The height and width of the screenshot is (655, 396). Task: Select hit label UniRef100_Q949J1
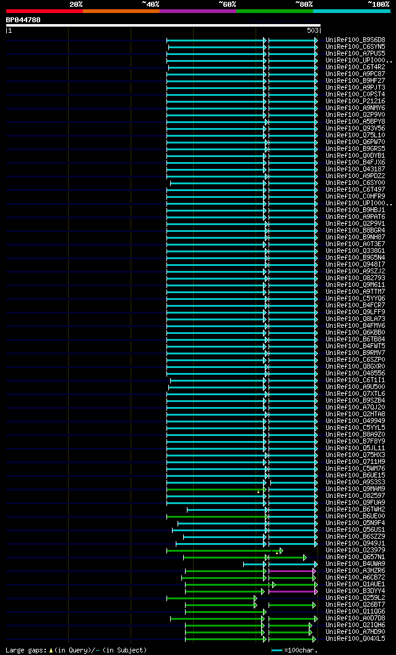point(356,544)
